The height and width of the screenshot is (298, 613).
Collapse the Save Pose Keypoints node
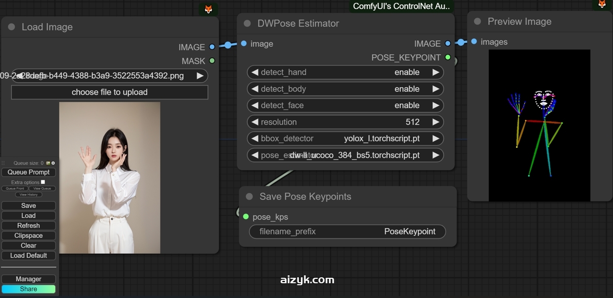pyautogui.click(x=250, y=197)
